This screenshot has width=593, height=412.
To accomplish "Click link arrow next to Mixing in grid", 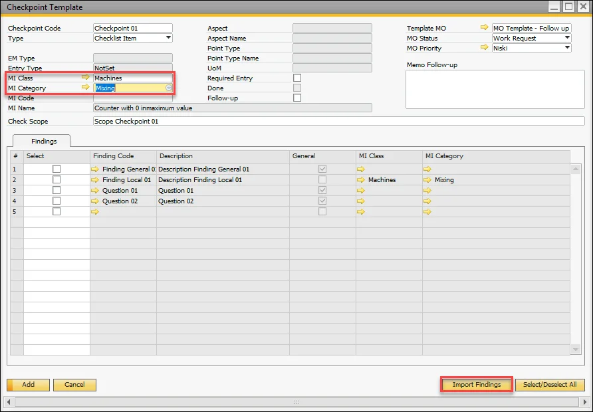I will [427, 179].
